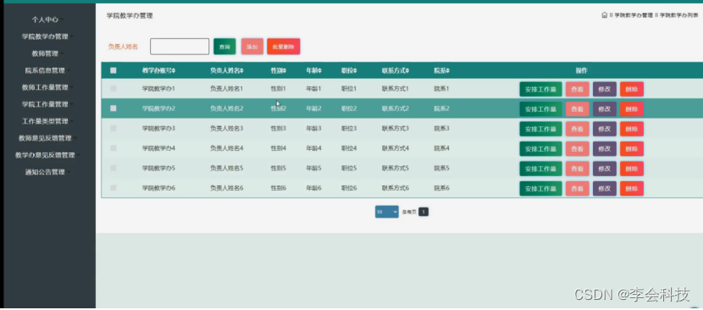
Task: Click the 批量删除 batch delete button
Action: point(284,47)
